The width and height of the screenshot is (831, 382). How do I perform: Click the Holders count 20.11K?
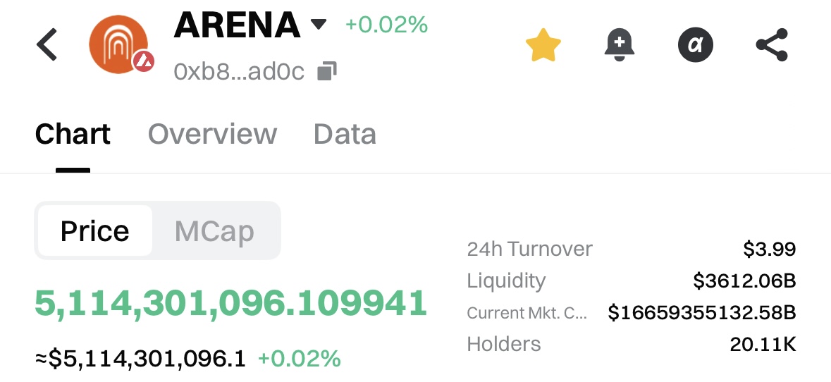pyautogui.click(x=763, y=344)
